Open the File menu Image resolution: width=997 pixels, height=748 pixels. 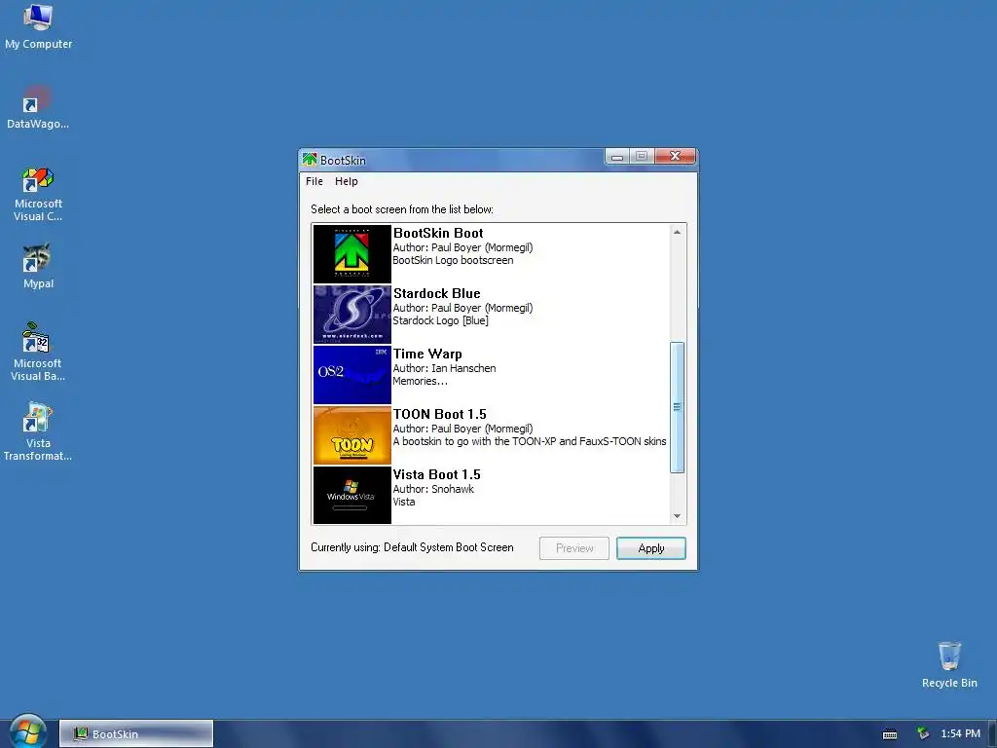pyautogui.click(x=314, y=181)
